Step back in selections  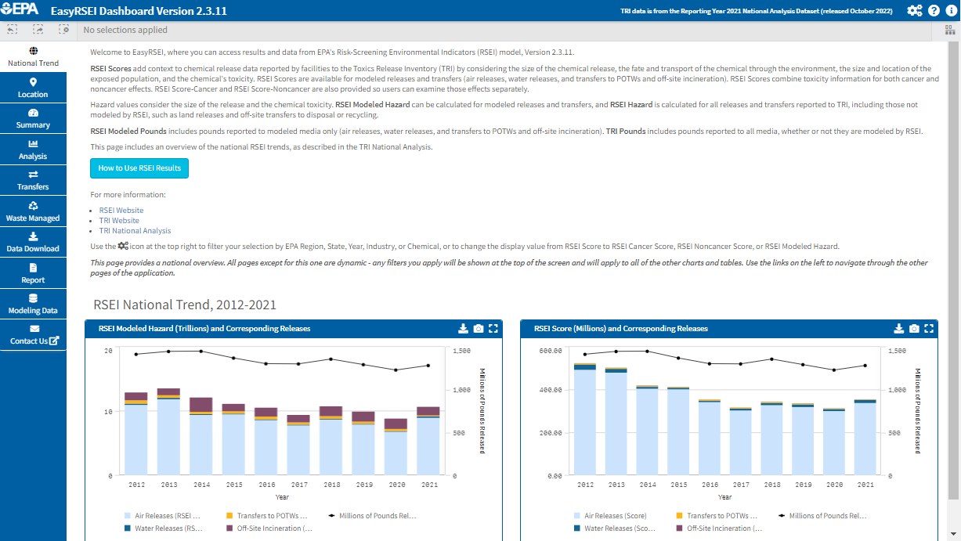13,30
